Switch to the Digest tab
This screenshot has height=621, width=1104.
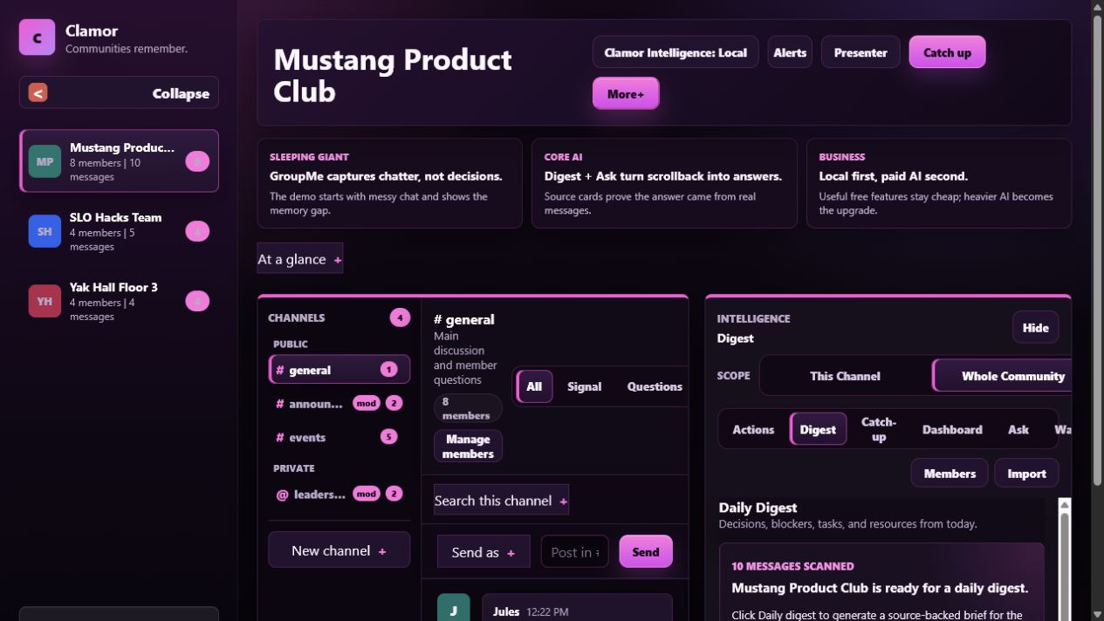818,429
